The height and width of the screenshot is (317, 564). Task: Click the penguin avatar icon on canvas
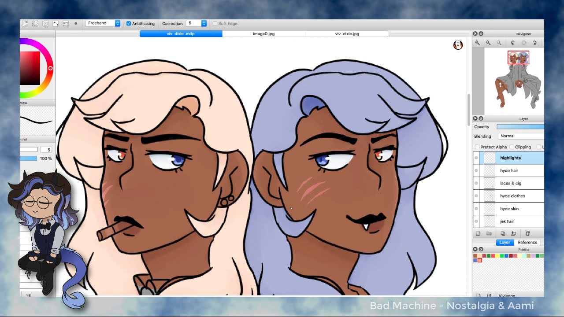pyautogui.click(x=458, y=44)
